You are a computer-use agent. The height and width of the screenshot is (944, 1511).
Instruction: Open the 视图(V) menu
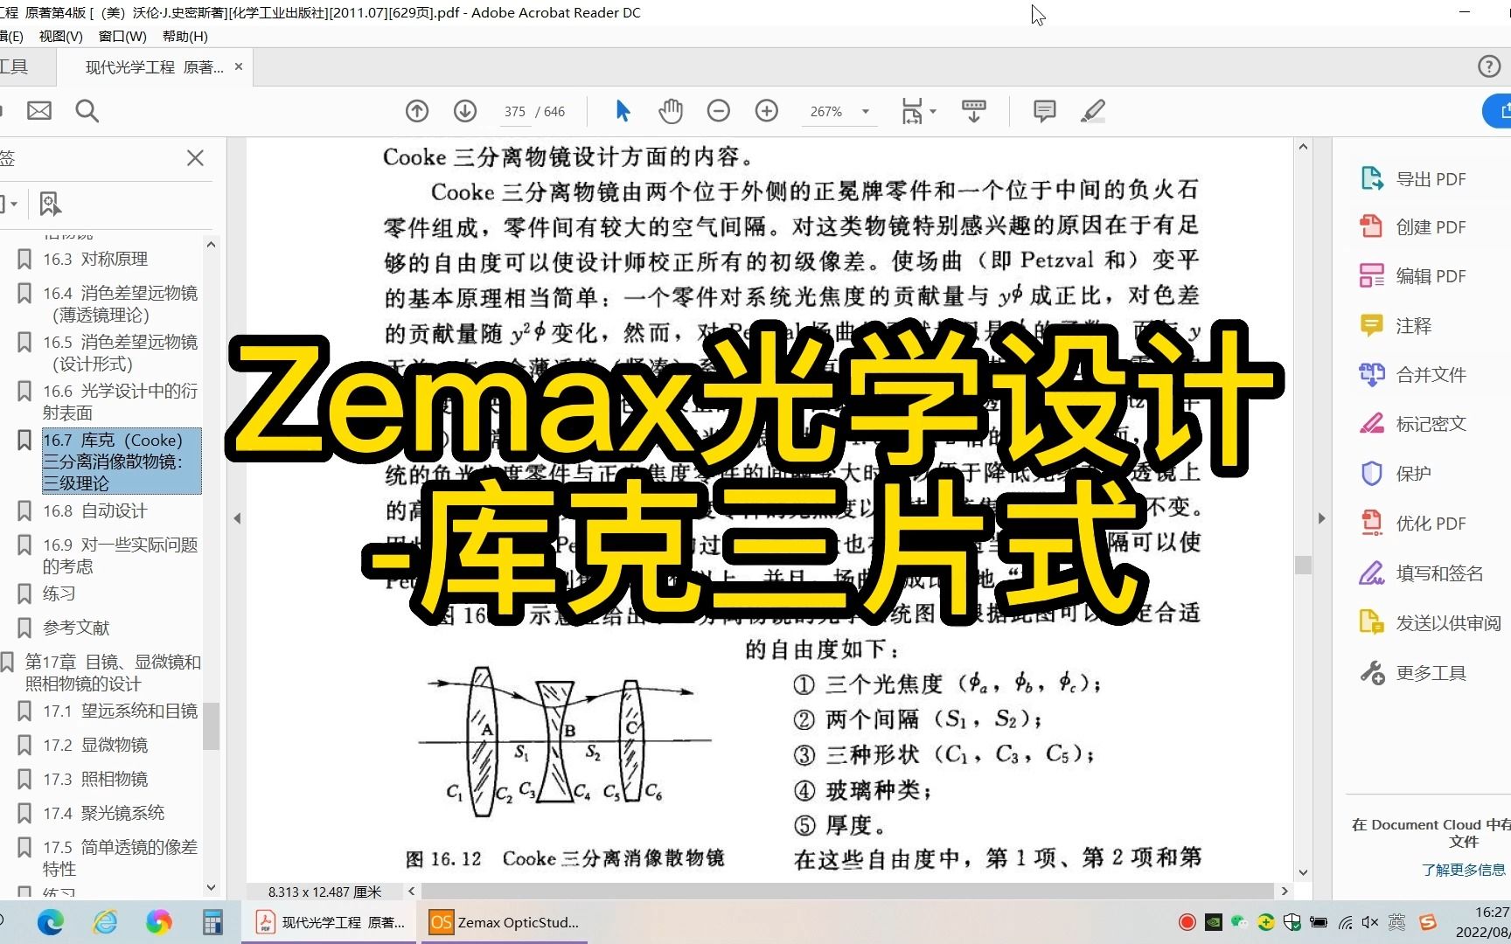pyautogui.click(x=61, y=37)
